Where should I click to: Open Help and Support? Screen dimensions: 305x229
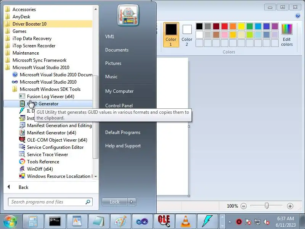(x=123, y=146)
